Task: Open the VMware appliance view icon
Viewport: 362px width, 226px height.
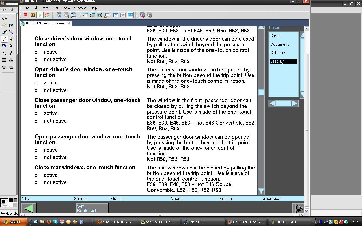Action: tap(123, 15)
